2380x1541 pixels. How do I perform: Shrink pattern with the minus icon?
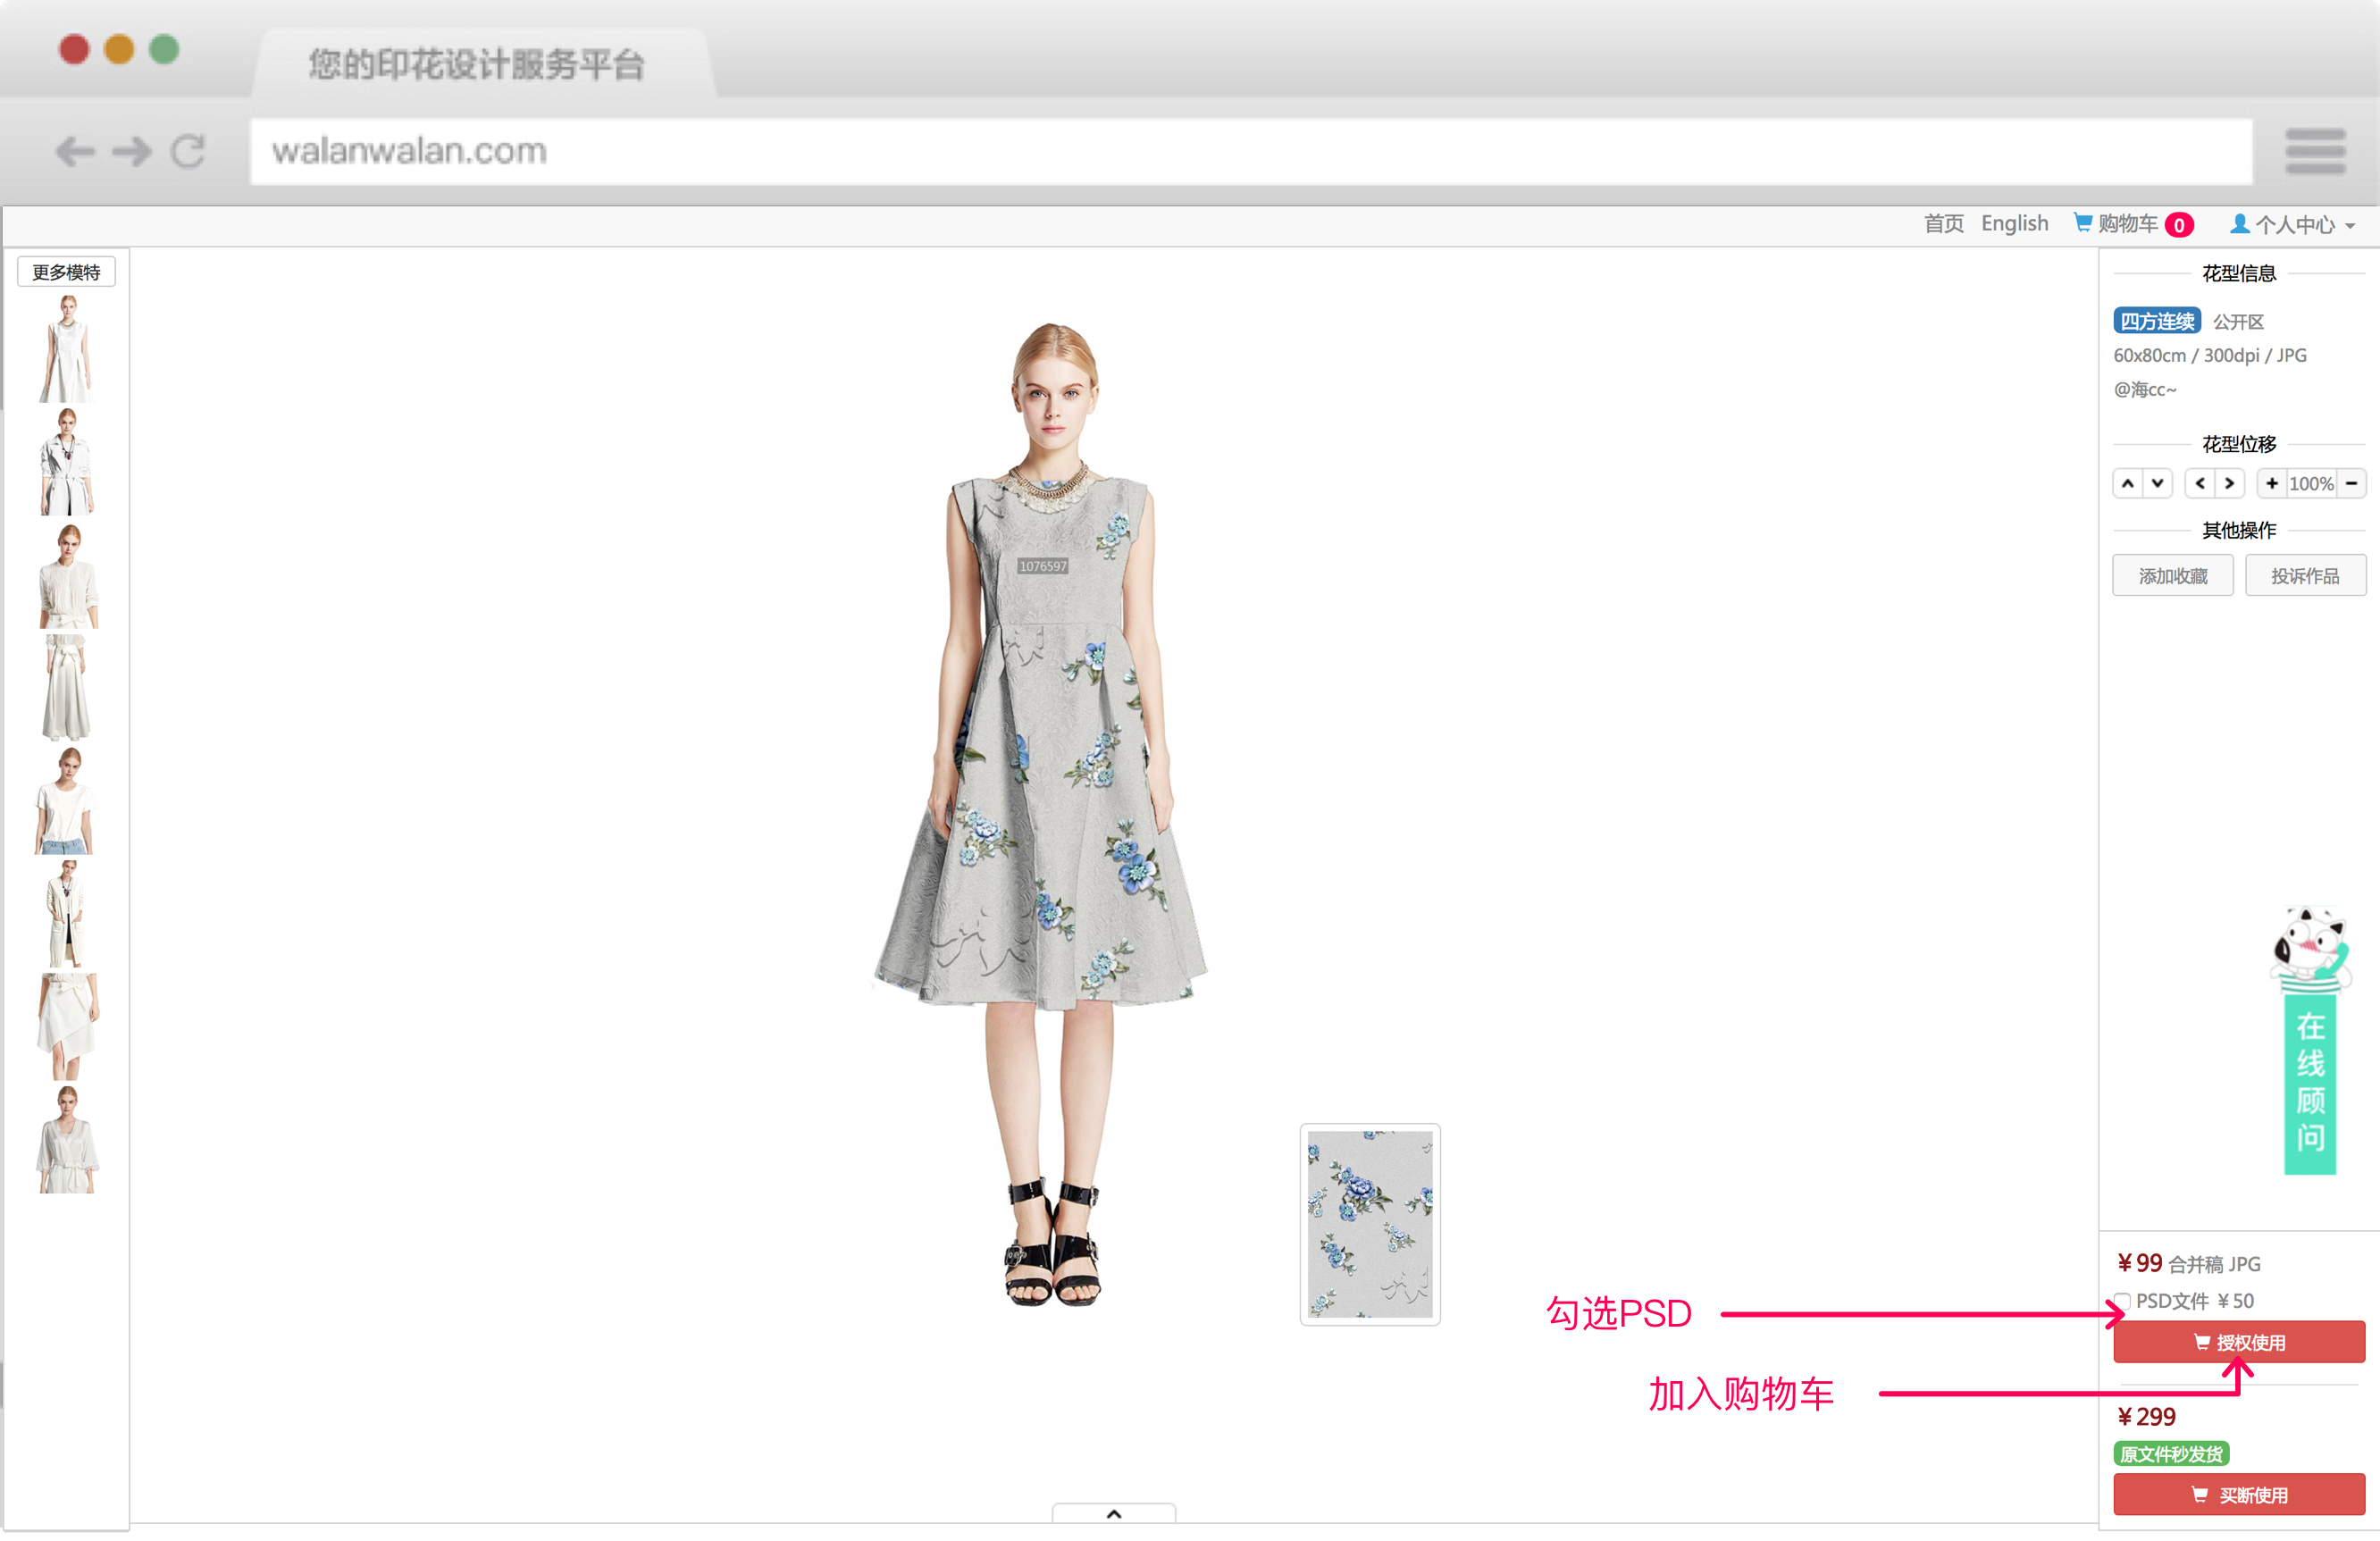point(2351,484)
